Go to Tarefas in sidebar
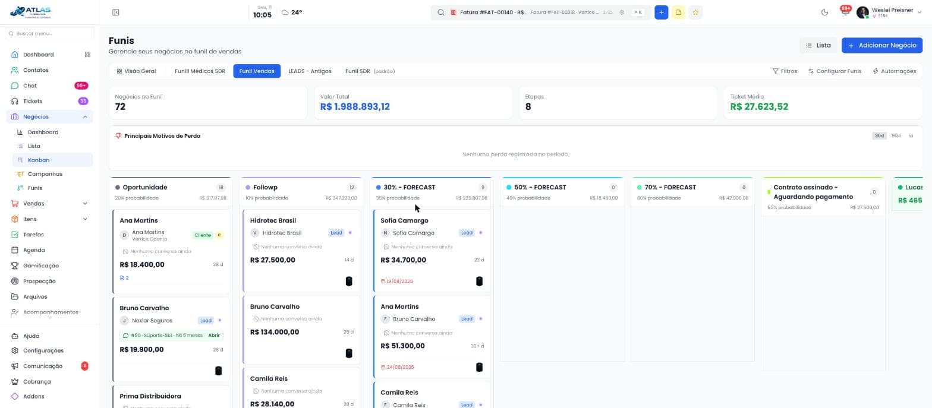Viewport: 932px width, 408px height. tap(33, 235)
